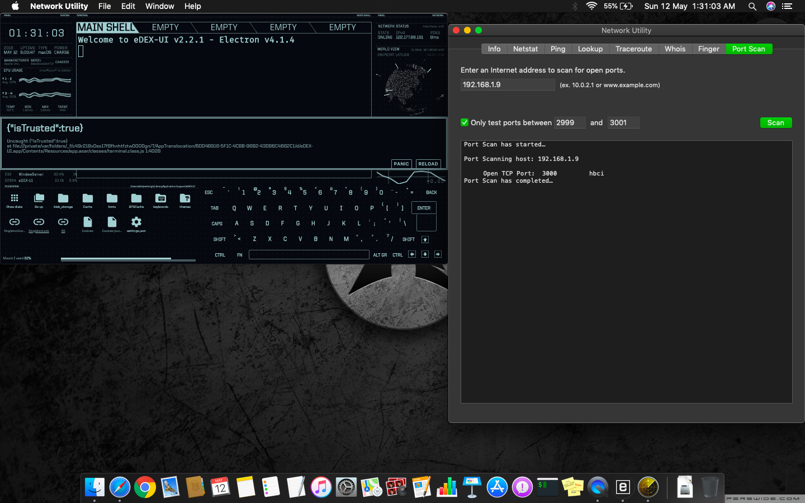805x503 pixels.
Task: Click the SS symlink icon
Action: click(63, 222)
